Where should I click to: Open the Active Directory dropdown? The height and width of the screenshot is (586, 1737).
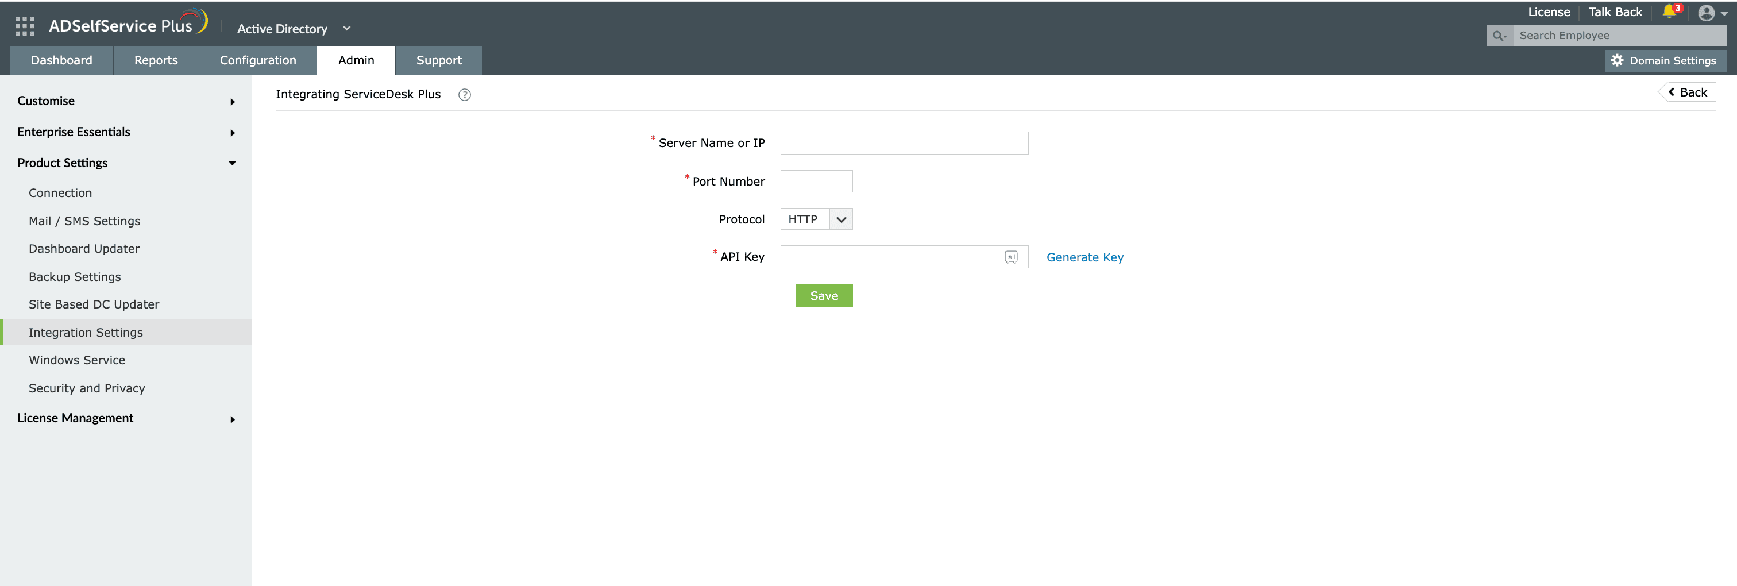(x=294, y=28)
